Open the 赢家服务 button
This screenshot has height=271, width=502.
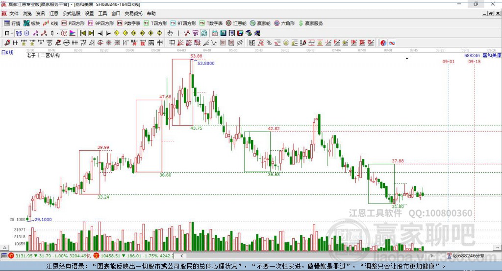tap(310, 23)
